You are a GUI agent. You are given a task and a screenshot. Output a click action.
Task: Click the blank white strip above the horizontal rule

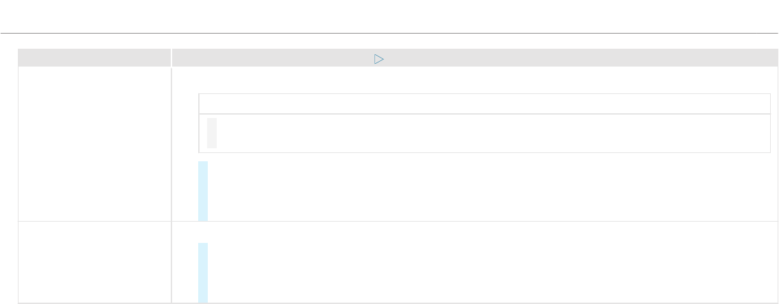pyautogui.click(x=389, y=16)
